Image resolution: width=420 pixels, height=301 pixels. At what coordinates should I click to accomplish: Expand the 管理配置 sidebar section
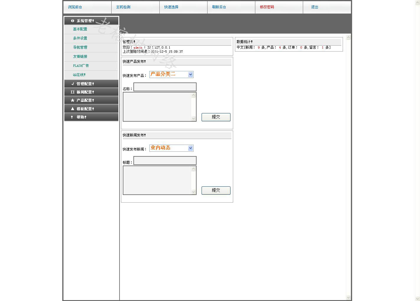coord(91,84)
